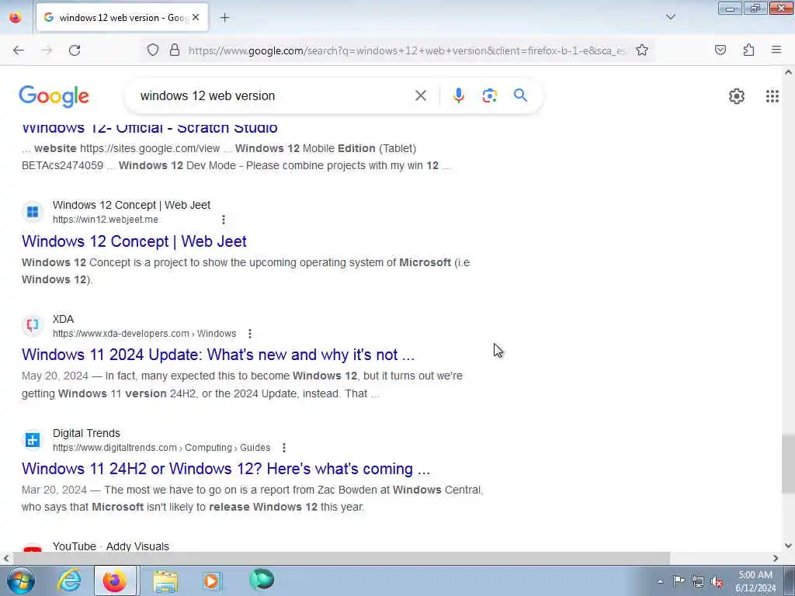Go to Google home via logo

pos(54,95)
